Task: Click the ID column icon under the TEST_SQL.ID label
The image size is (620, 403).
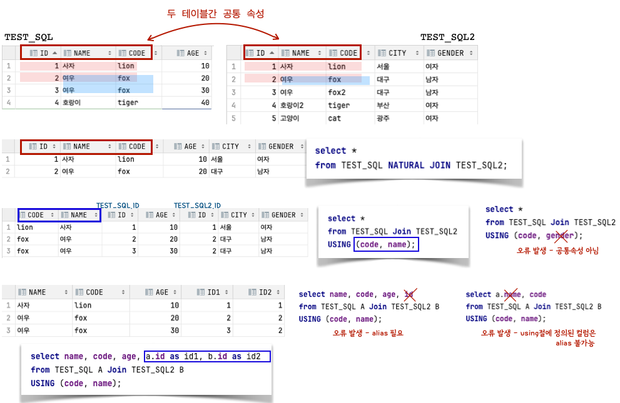Action: (112, 215)
